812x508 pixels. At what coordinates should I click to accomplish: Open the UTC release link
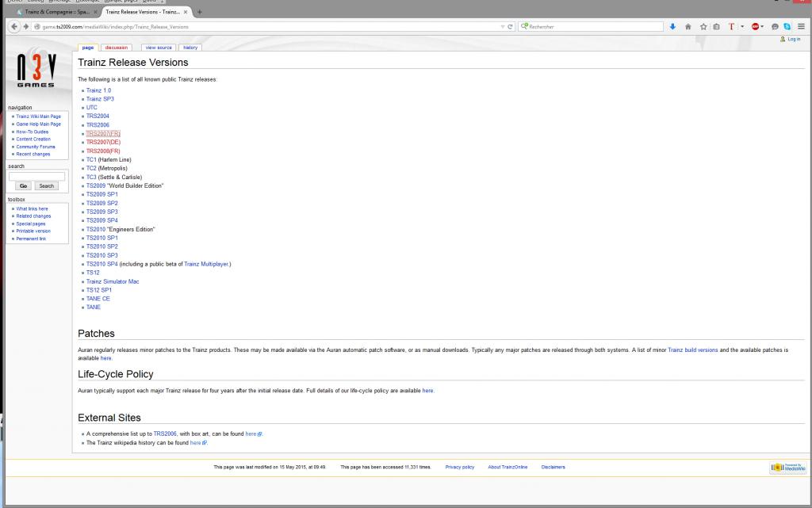point(92,108)
